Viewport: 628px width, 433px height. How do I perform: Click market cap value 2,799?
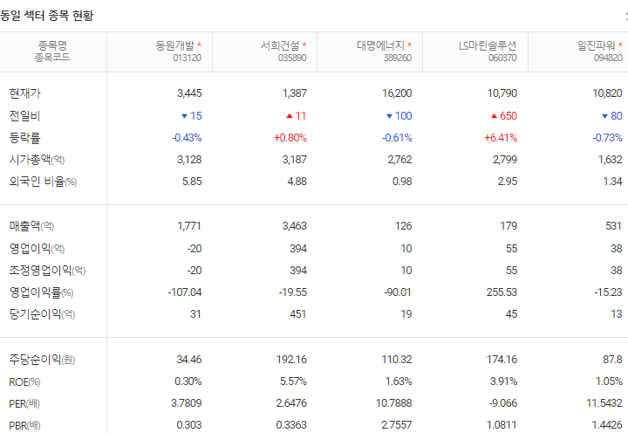coord(505,160)
